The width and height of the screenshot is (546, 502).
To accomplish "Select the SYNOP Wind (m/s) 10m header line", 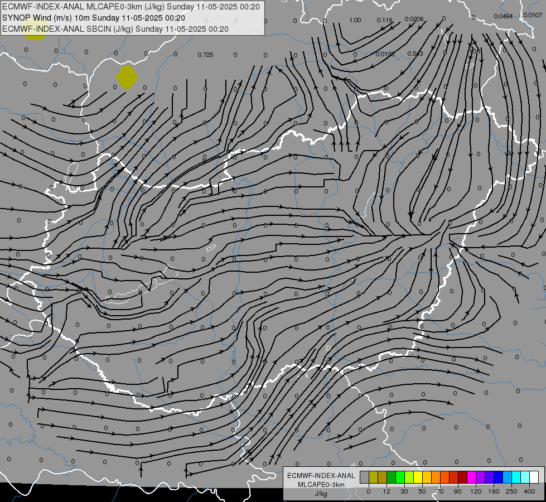I will click(x=94, y=18).
